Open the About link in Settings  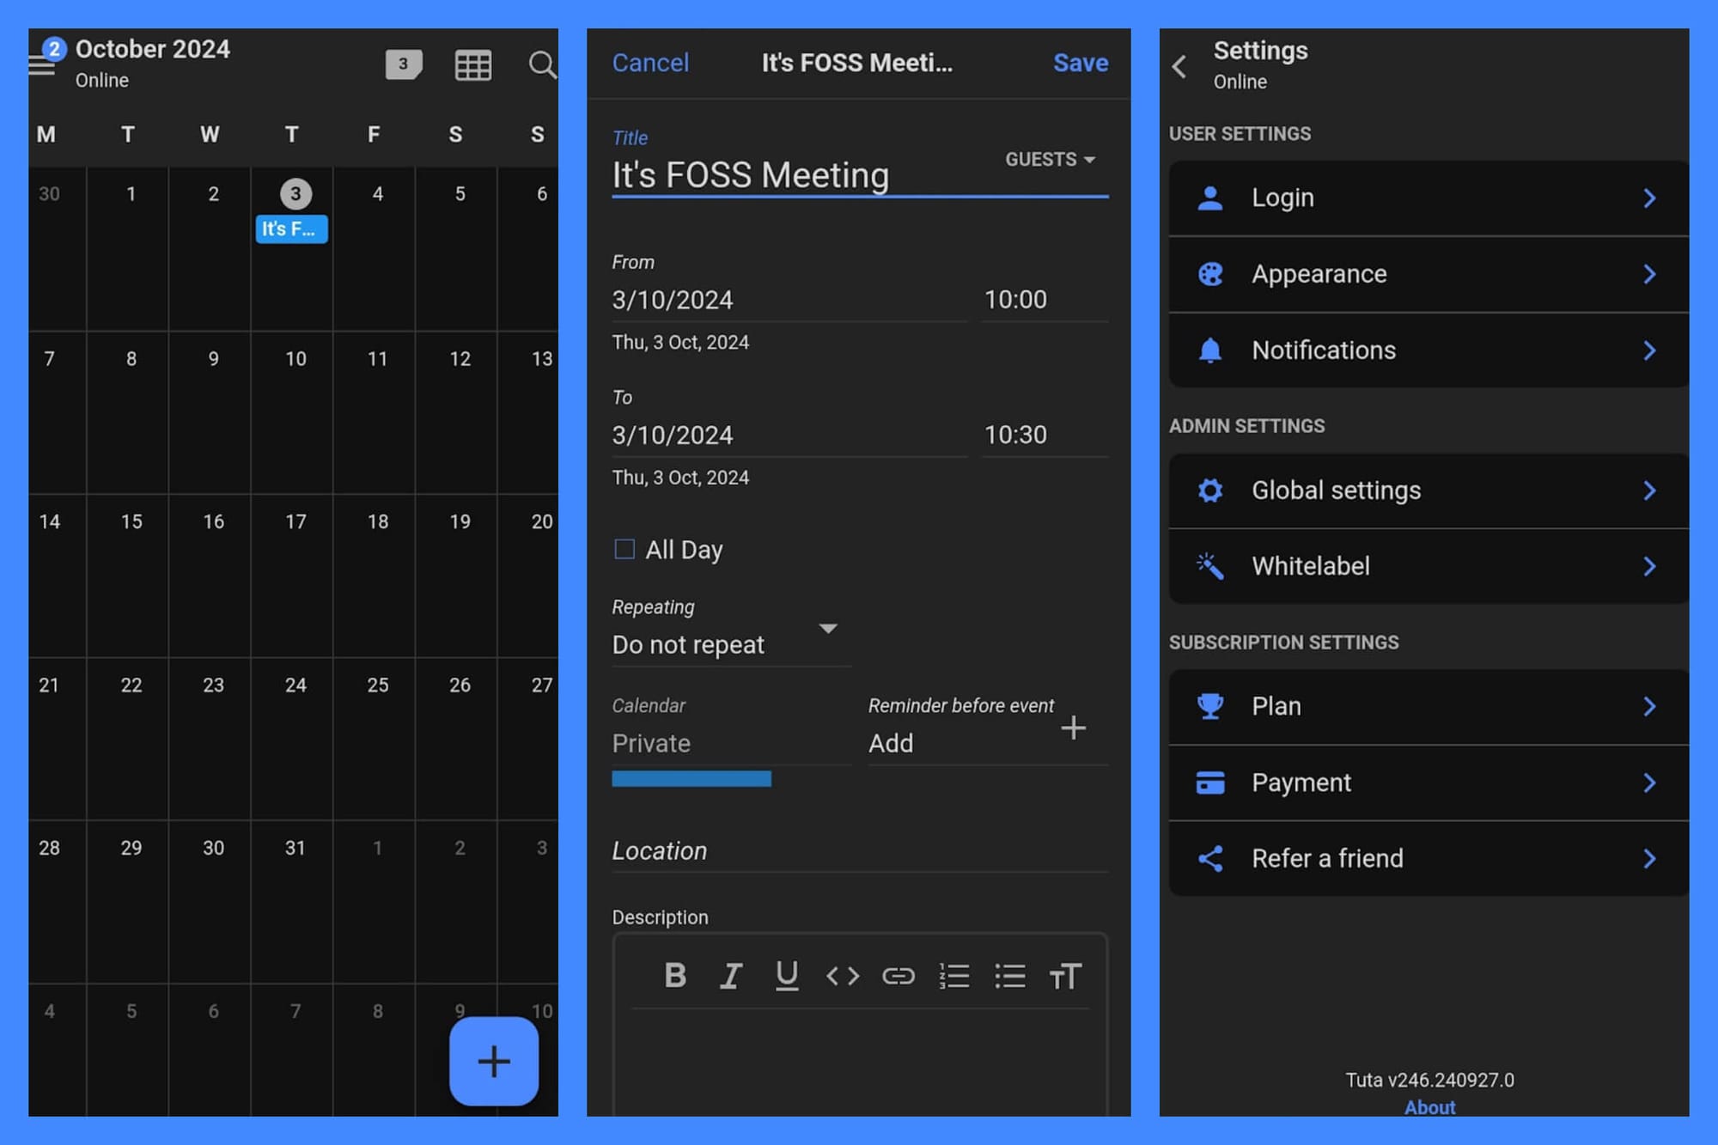coord(1429,1107)
